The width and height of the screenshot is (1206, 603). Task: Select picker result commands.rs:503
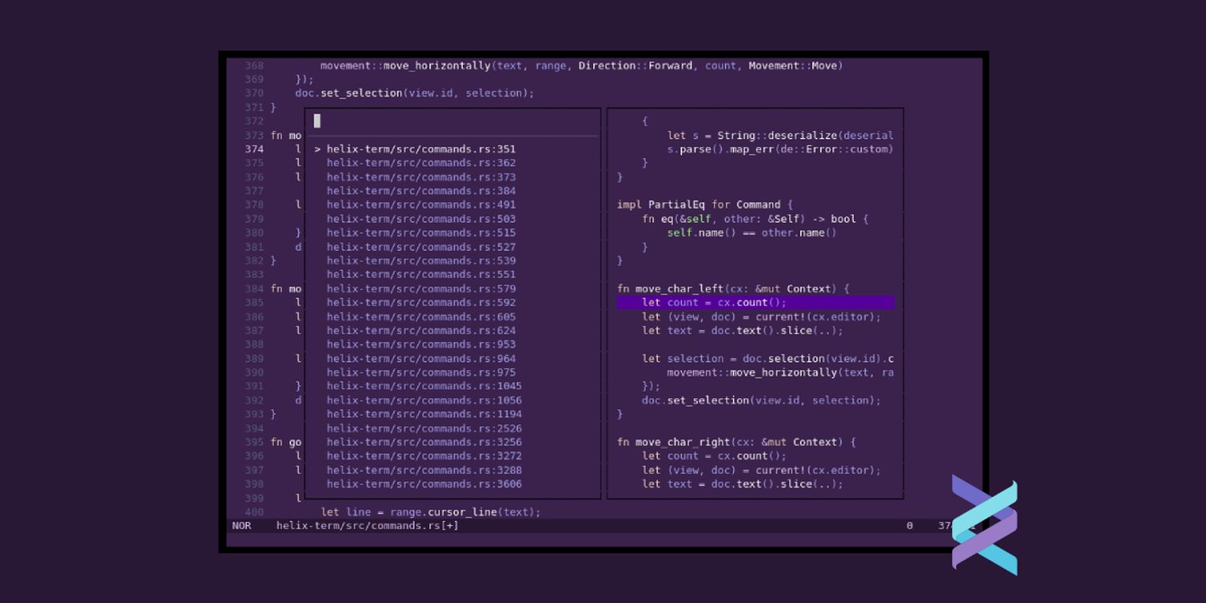point(421,219)
